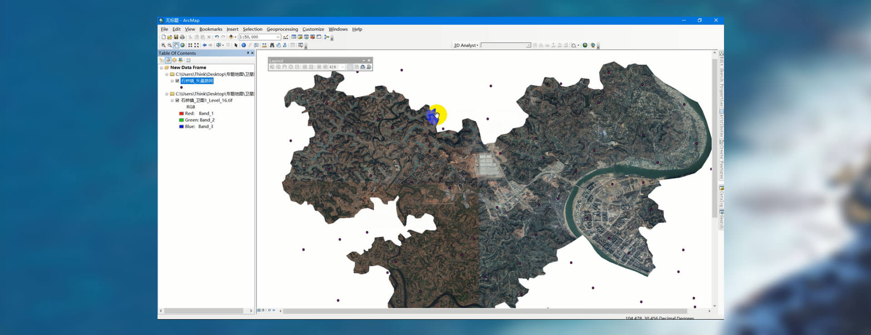Open a map document with the folder icon

(170, 37)
